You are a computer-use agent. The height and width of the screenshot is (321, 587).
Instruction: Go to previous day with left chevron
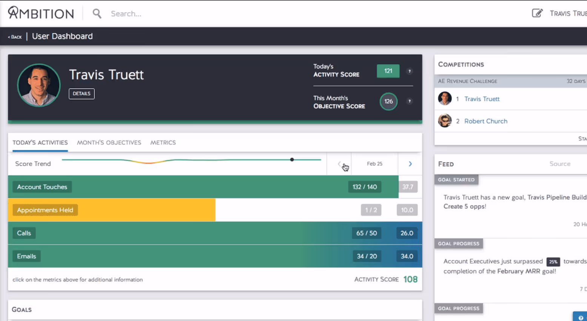339,164
